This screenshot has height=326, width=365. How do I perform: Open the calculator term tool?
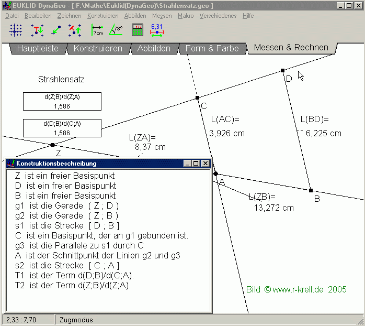pos(138,30)
